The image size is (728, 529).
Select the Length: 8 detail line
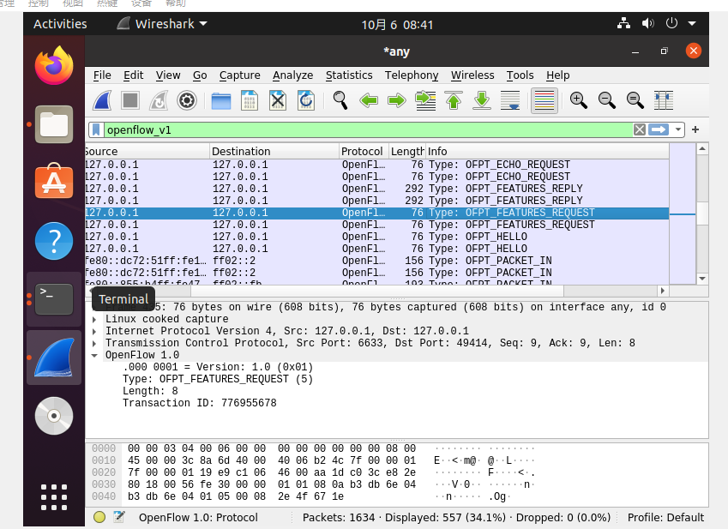[150, 391]
